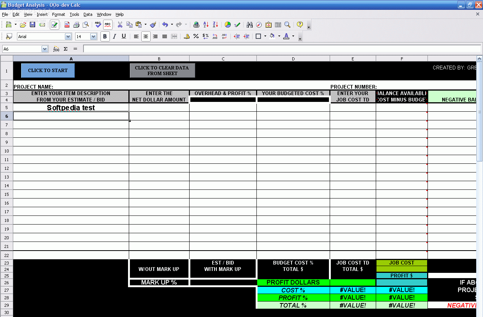Toggle Italic formatting
This screenshot has height=317, width=483.
pos(114,36)
